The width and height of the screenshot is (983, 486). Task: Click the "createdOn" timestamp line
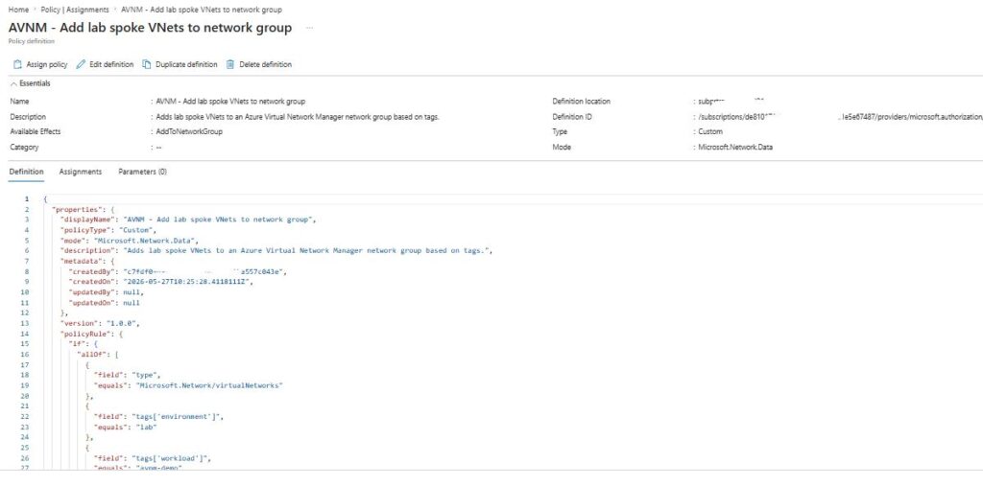(161, 282)
